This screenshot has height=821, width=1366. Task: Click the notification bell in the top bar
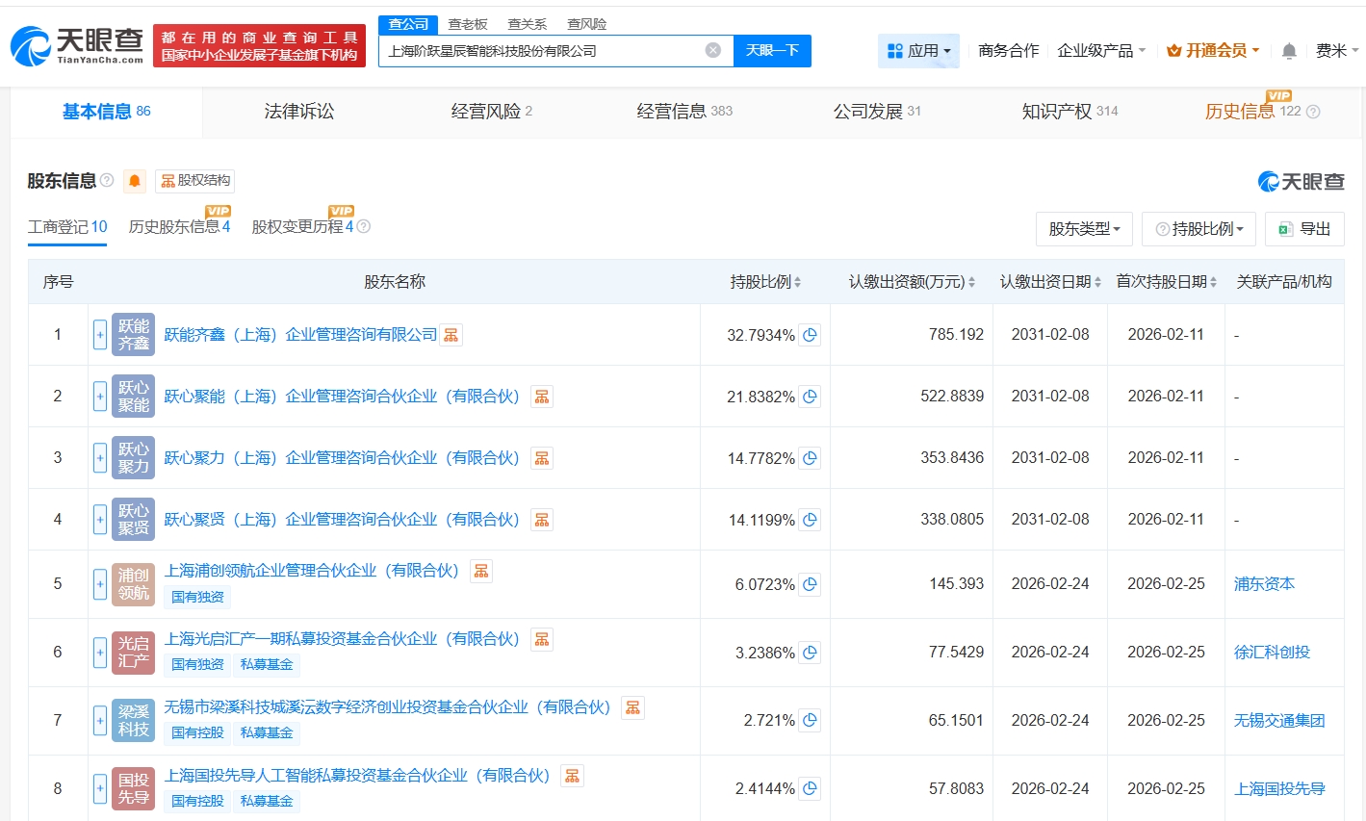[x=1288, y=51]
